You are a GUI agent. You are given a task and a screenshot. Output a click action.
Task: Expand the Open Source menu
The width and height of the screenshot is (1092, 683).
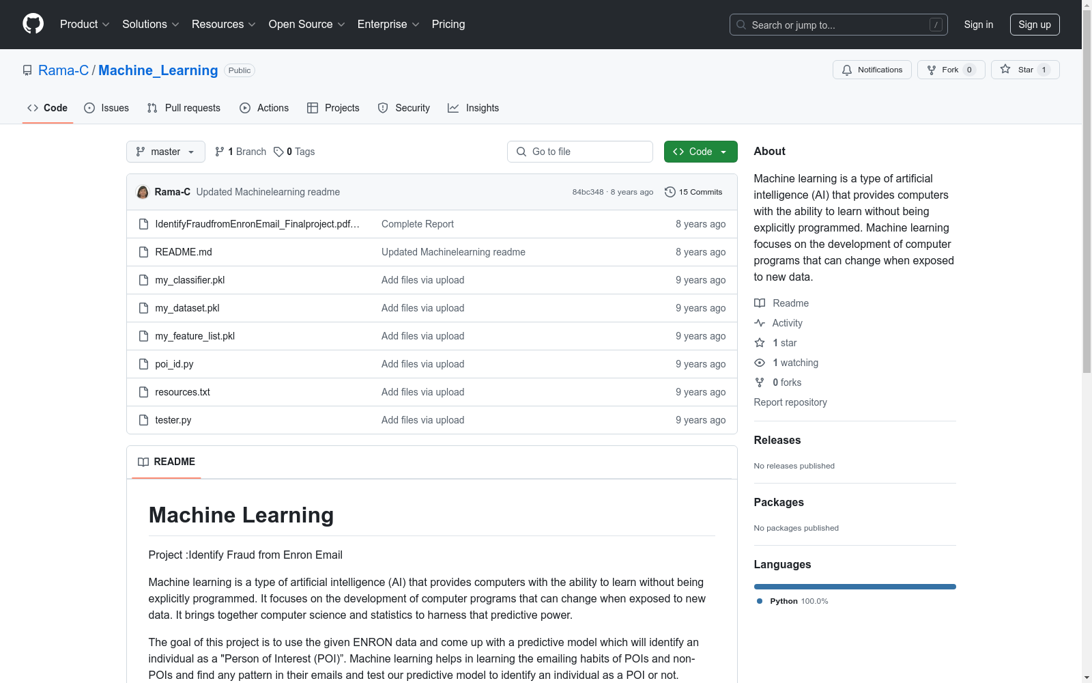pos(307,24)
